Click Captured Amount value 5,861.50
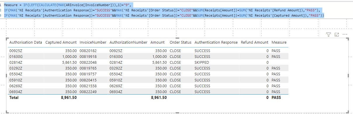 70,63
